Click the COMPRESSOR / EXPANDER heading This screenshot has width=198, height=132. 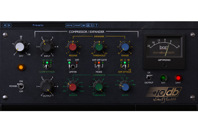(x=87, y=32)
